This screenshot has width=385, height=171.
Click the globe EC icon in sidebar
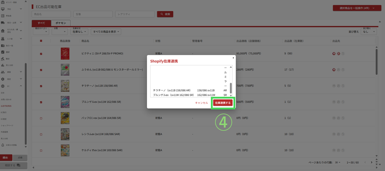[3, 86]
